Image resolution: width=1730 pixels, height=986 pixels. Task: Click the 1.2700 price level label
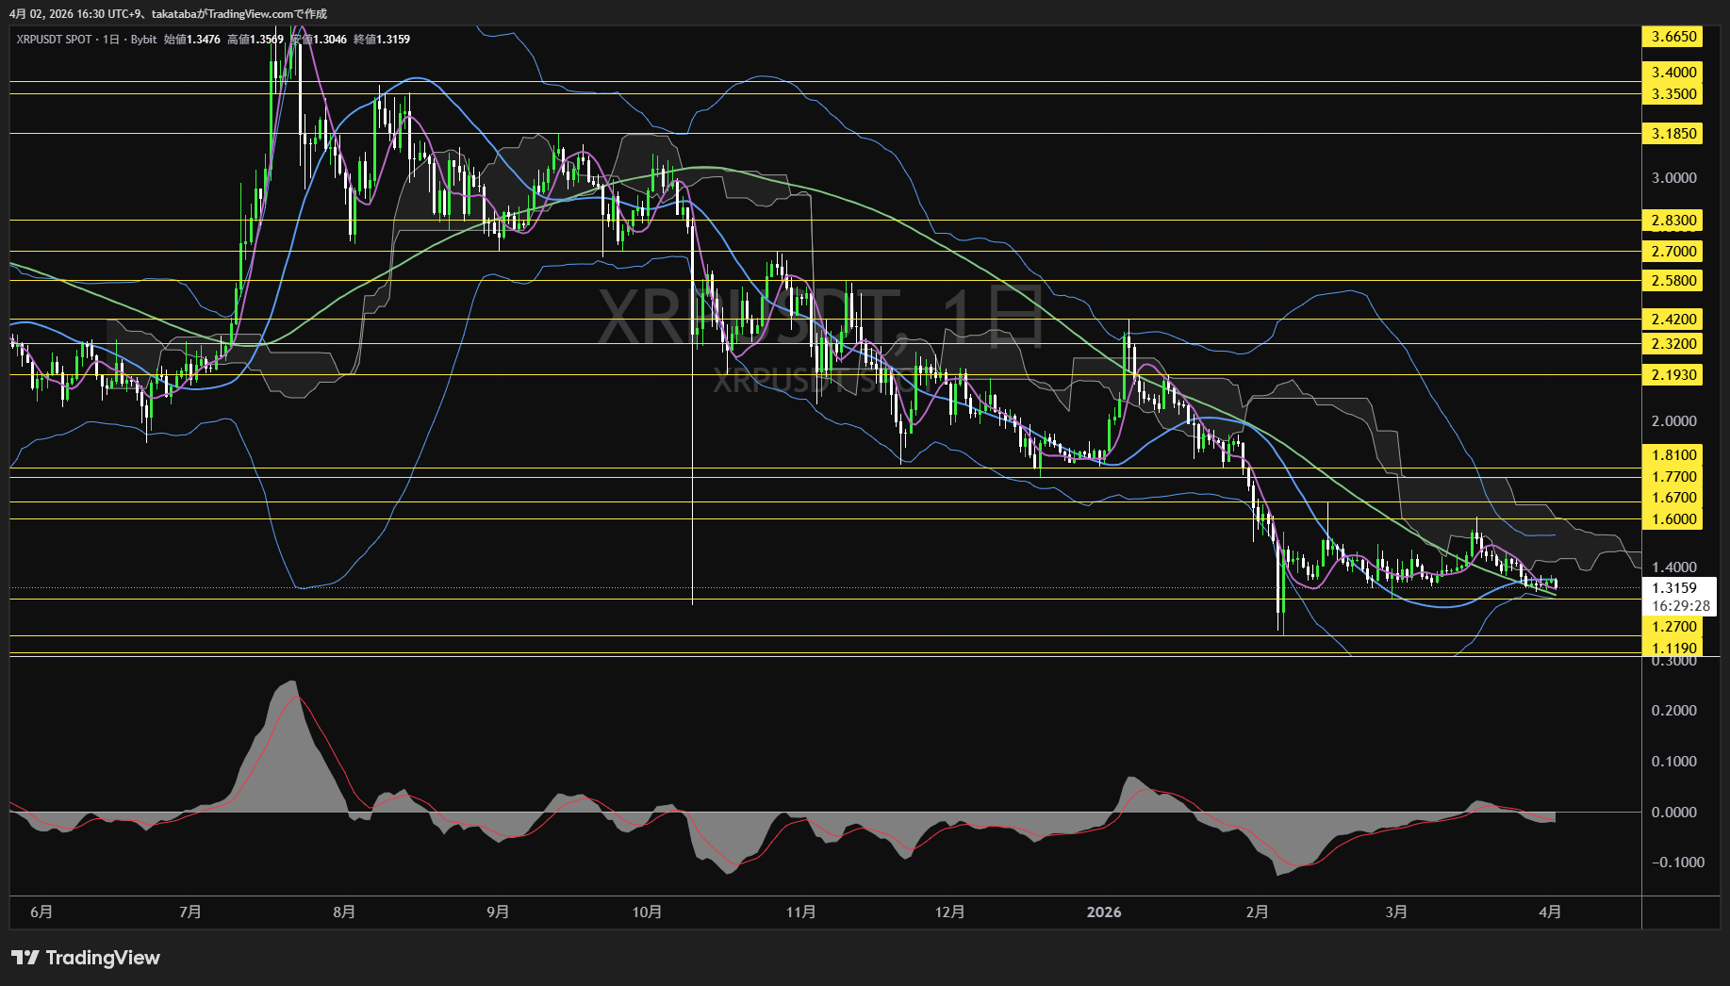point(1673,627)
